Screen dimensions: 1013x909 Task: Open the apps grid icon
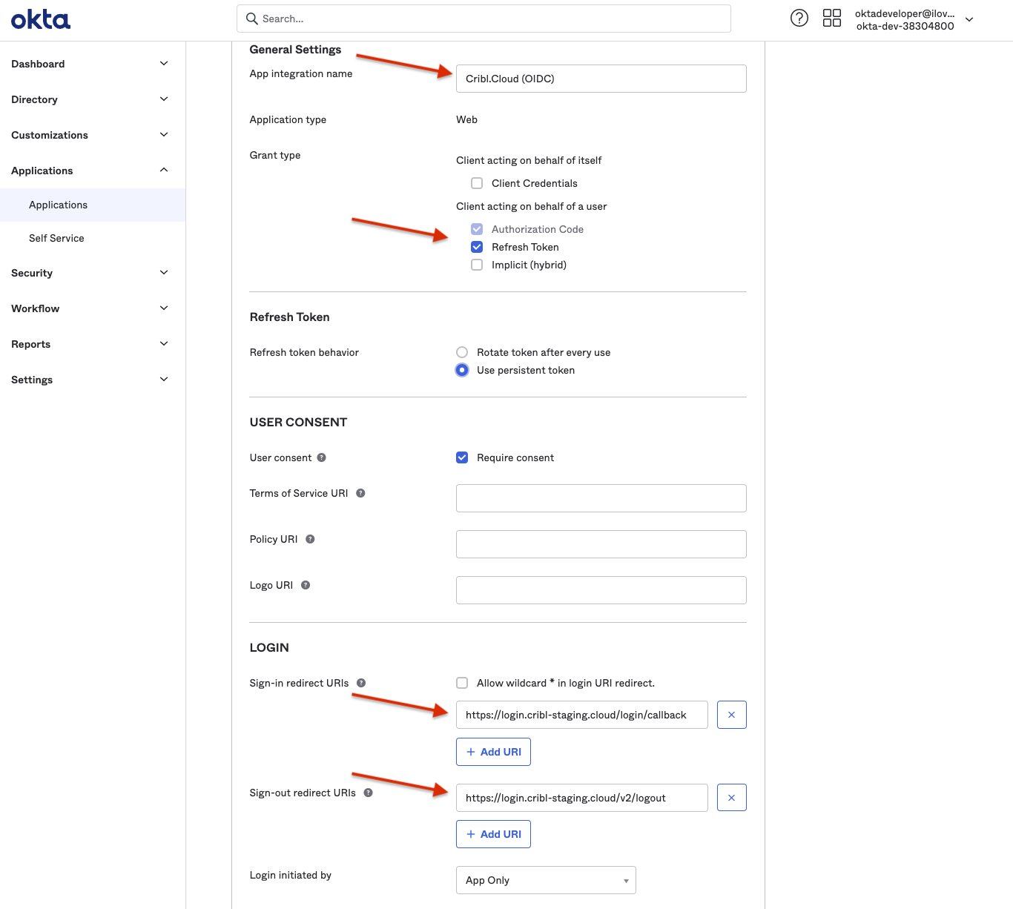[x=832, y=18]
